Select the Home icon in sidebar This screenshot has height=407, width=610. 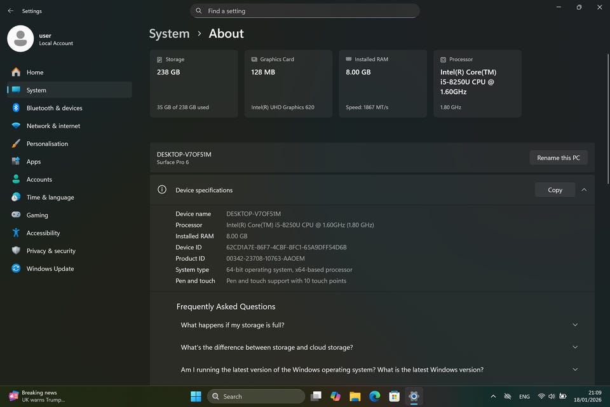(x=16, y=72)
